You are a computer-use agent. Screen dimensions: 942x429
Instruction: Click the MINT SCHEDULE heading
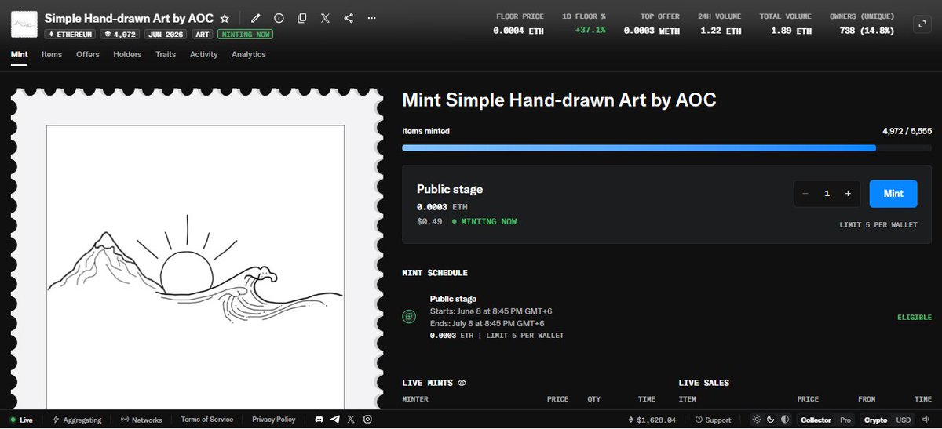435,273
